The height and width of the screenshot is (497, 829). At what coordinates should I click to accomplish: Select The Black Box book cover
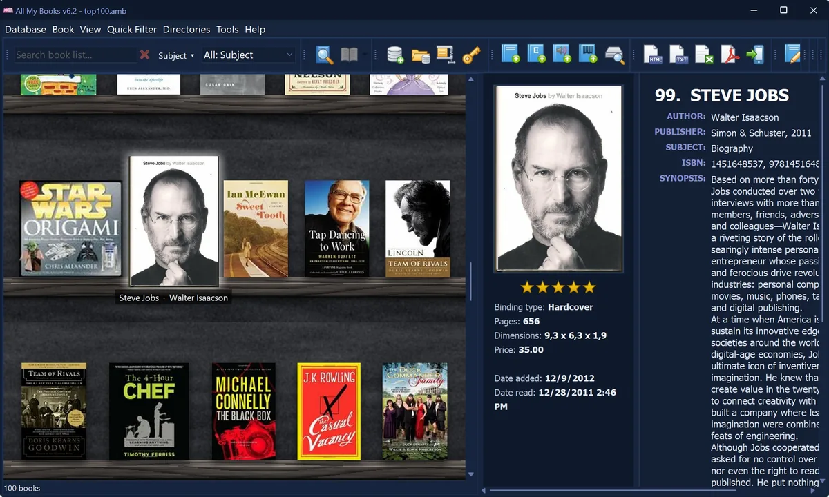243,411
